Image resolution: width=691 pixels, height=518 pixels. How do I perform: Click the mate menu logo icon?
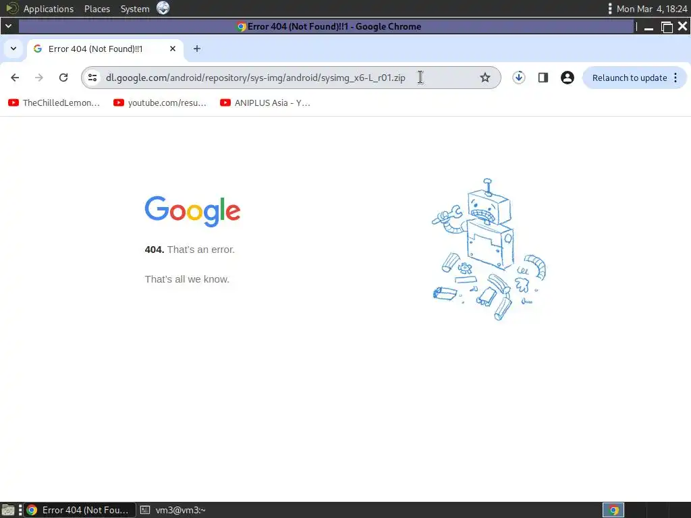(12, 8)
